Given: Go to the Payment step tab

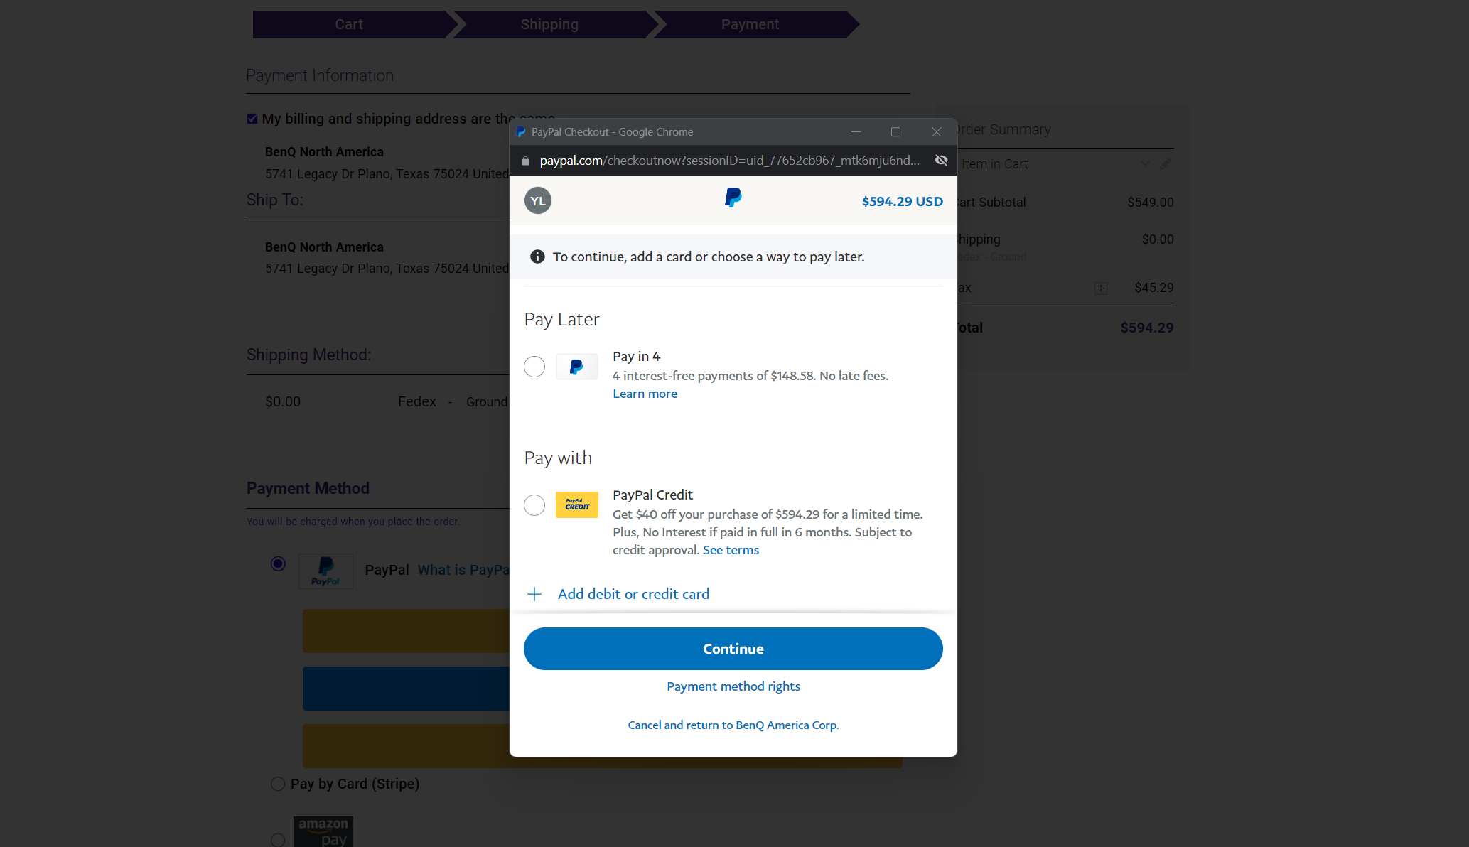Looking at the screenshot, I should click(x=750, y=24).
